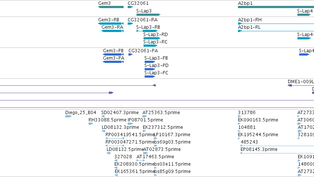Viewport: 314px width, 177px height.
Task: Click EST AT02873.5prime
Action: (162, 149)
